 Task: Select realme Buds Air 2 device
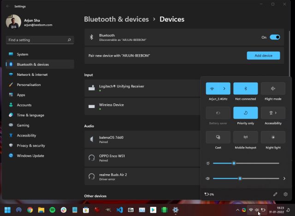click(142, 176)
